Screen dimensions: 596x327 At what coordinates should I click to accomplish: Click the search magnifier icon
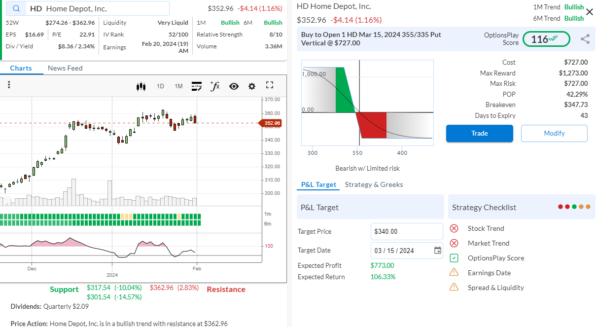(17, 8)
